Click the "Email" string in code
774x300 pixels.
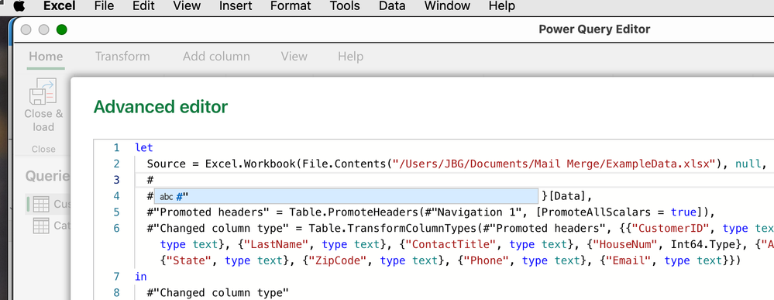tap(628, 260)
